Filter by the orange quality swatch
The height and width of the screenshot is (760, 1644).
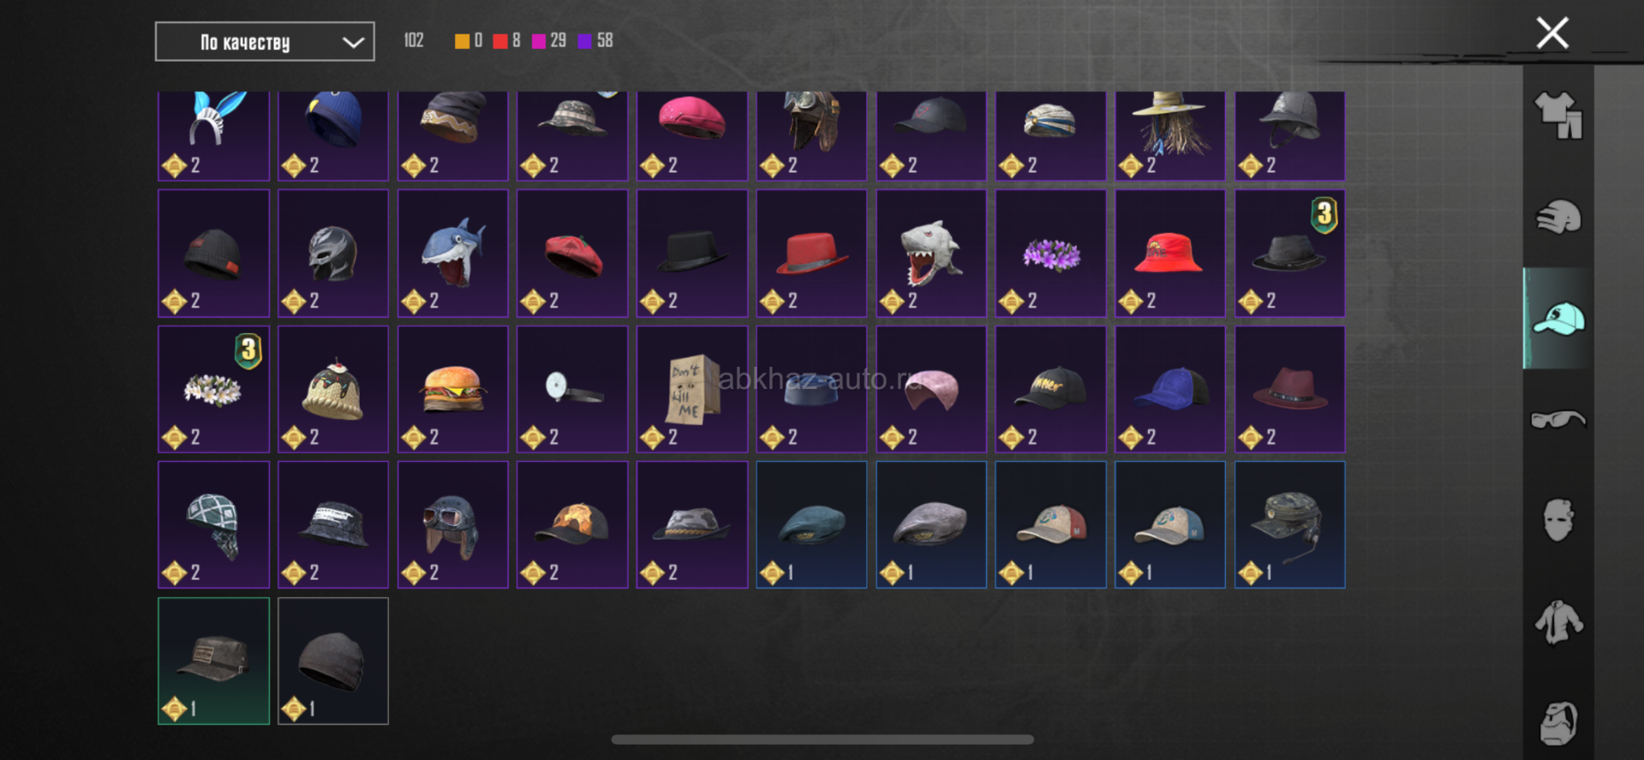click(462, 41)
